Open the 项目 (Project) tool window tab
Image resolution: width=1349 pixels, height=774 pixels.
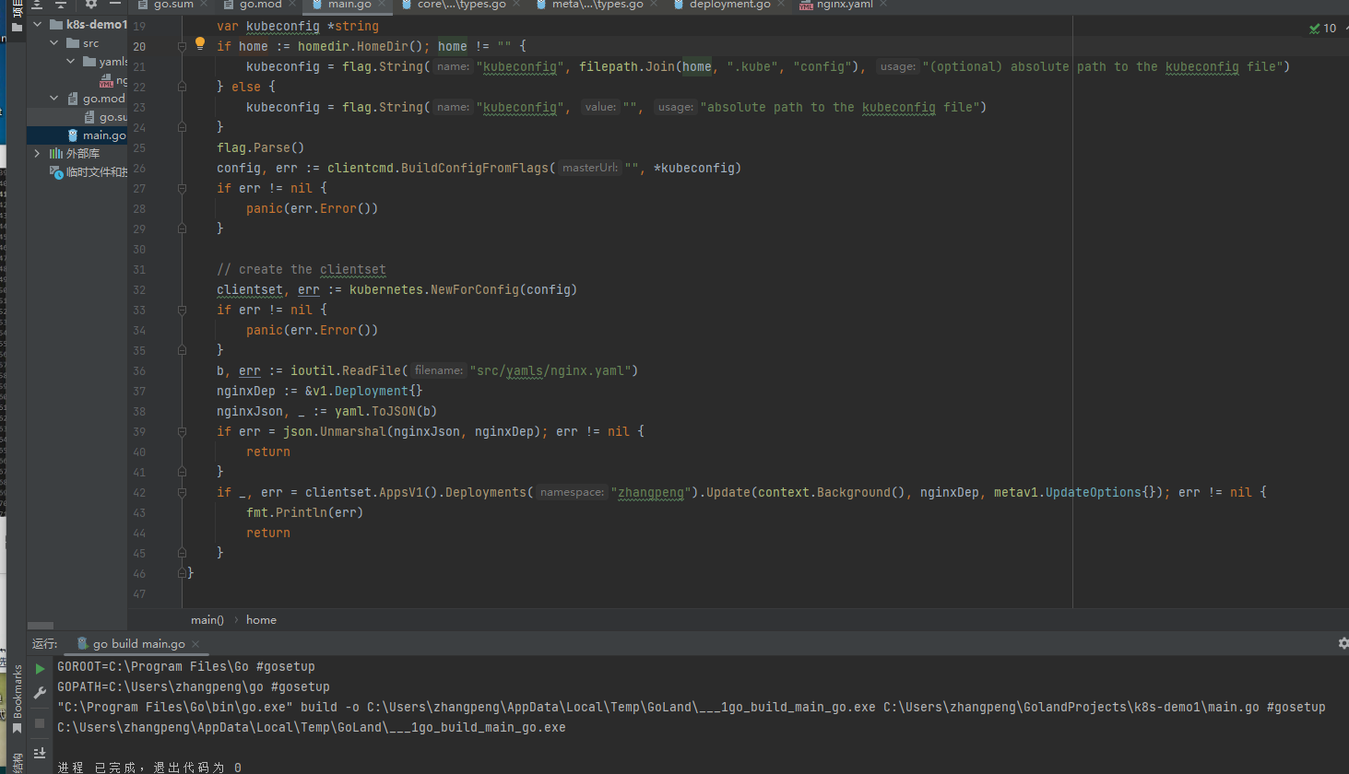[x=17, y=16]
